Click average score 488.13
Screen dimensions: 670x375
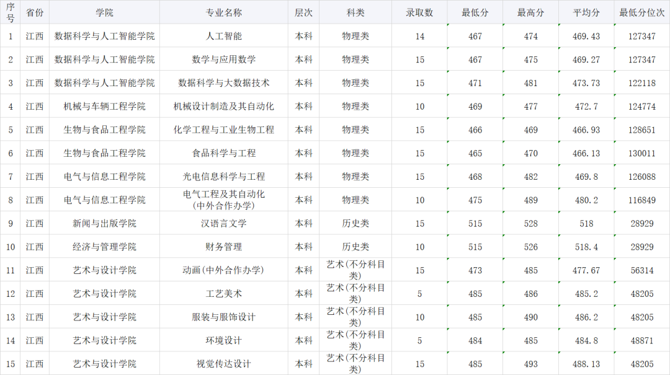tap(586, 364)
